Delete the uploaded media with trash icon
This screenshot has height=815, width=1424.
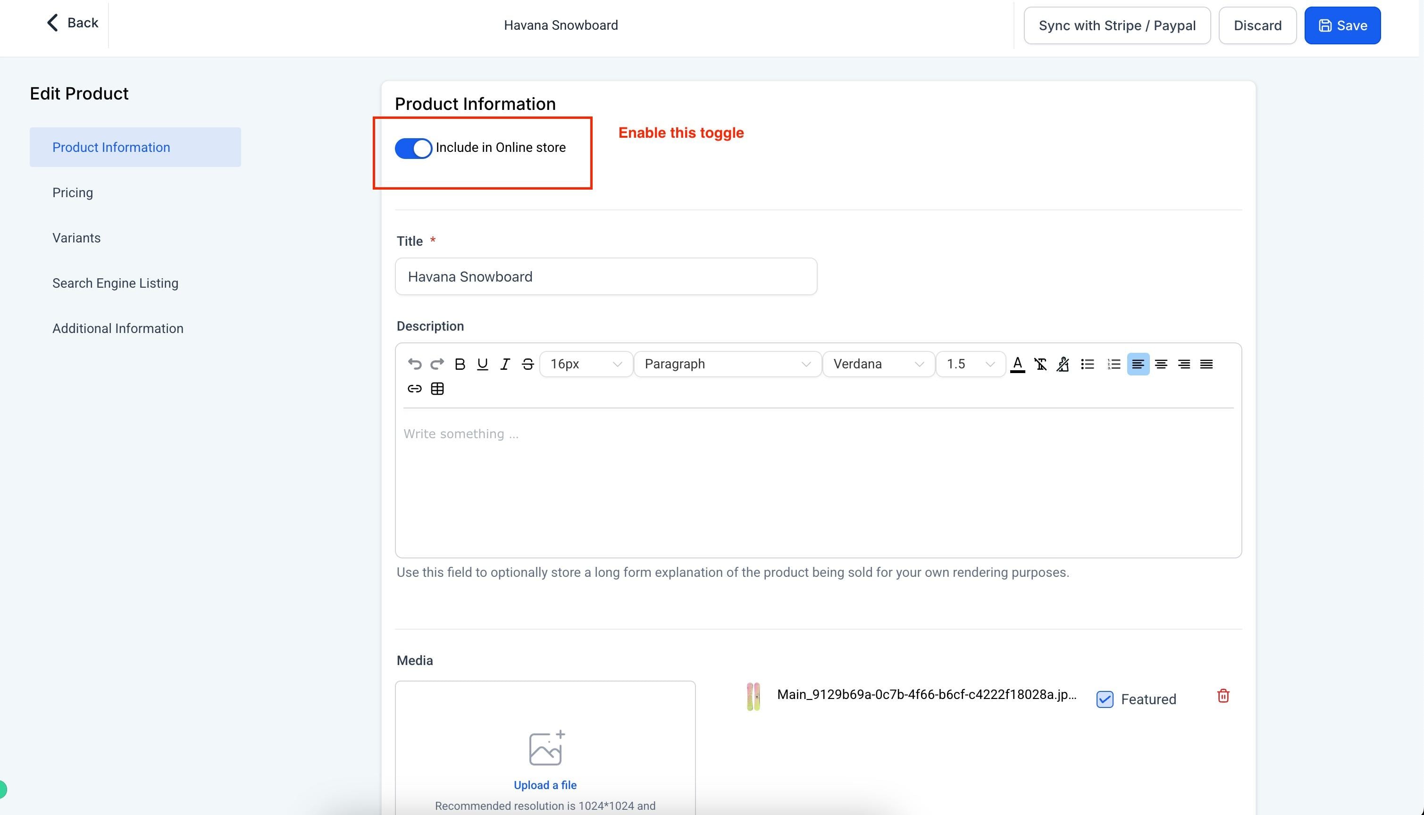click(1223, 696)
